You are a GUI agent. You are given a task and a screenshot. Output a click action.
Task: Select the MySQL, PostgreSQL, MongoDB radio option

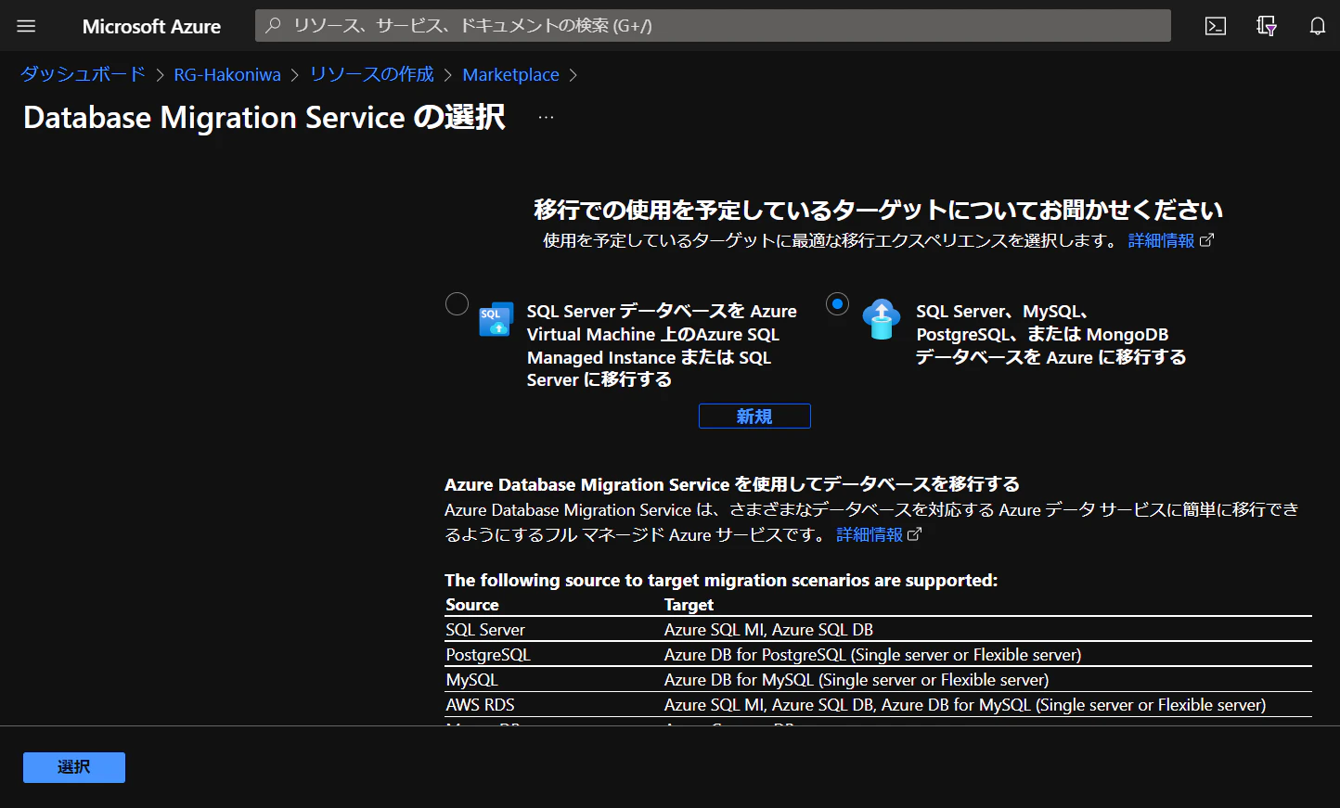pyautogui.click(x=837, y=303)
